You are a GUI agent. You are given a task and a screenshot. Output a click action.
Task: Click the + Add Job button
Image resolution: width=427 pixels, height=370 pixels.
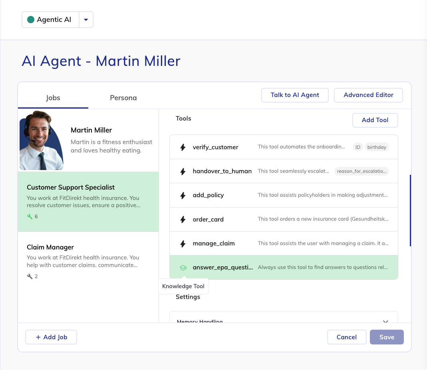pos(51,337)
